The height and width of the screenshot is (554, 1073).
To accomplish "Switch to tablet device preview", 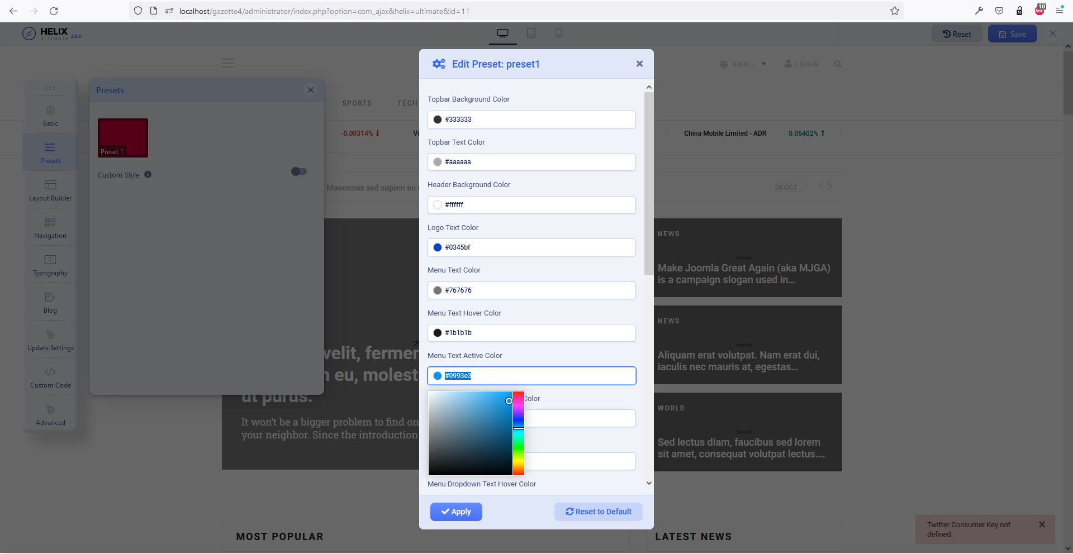I will pos(531,34).
